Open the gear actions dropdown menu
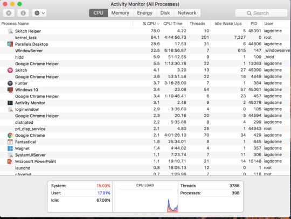The image size is (291, 219). 39,13
